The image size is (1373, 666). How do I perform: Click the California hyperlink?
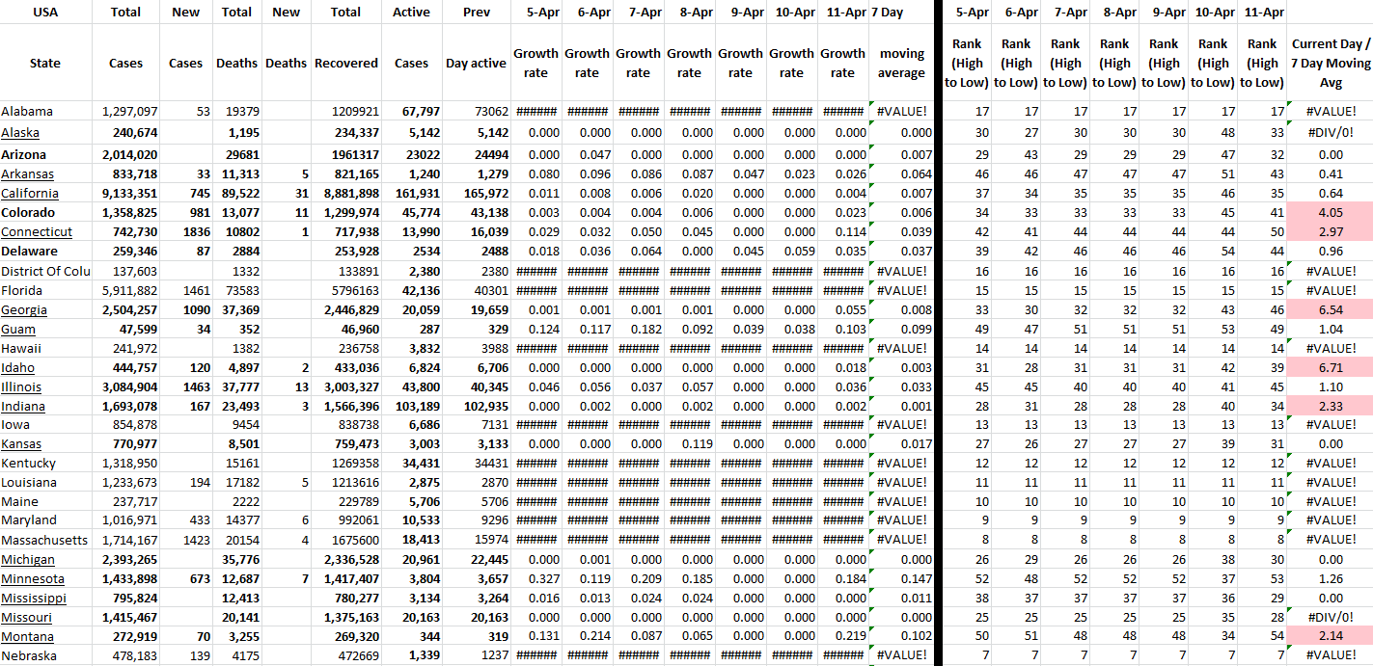[30, 194]
